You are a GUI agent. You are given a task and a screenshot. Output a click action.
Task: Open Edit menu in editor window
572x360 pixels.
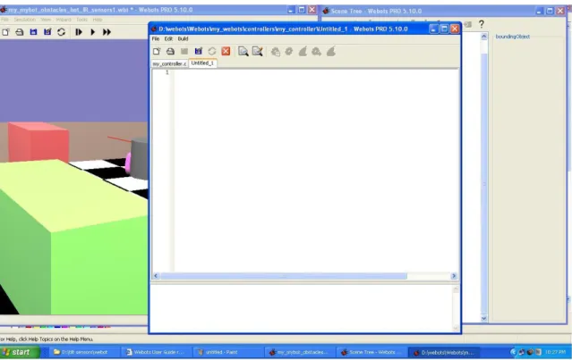[168, 38]
